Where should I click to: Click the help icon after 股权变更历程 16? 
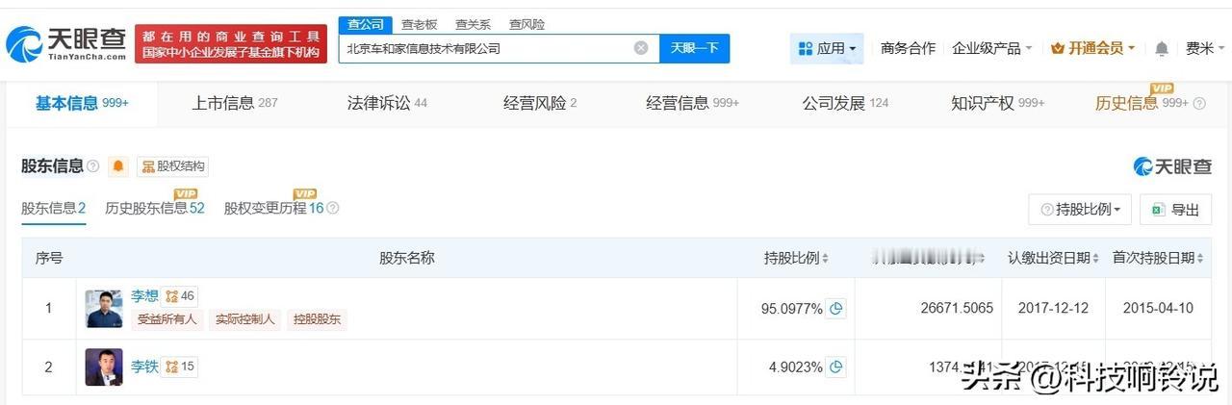pyautogui.click(x=333, y=208)
